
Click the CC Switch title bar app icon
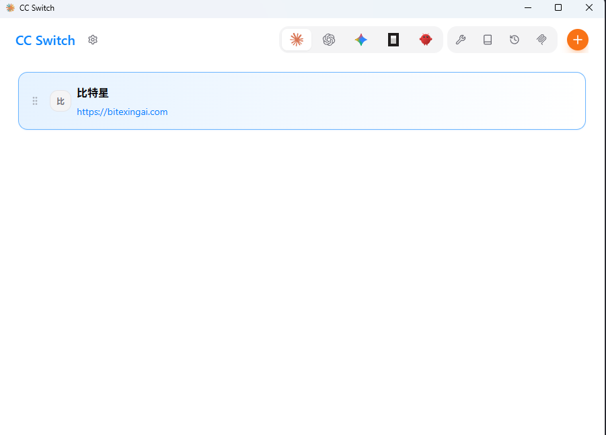10,8
